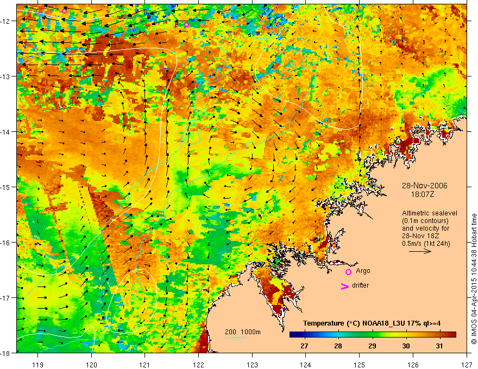Click the latitude axis label -16

pyautogui.click(x=6, y=243)
